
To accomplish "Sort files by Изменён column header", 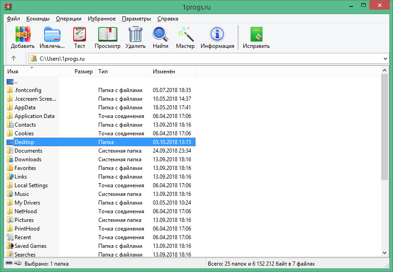I will tap(172, 72).
